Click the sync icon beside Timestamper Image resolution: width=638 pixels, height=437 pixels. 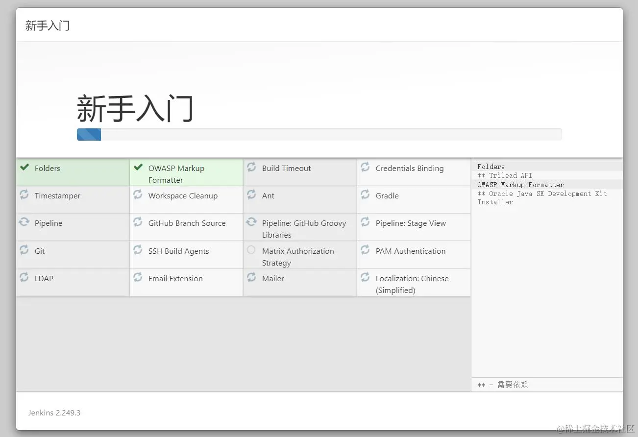click(x=24, y=194)
